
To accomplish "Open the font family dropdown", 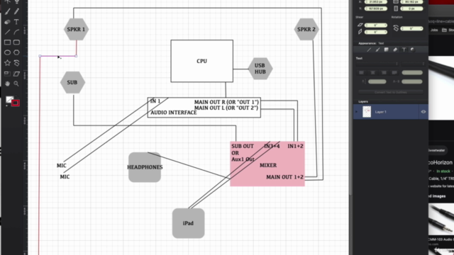I will 378,64.
